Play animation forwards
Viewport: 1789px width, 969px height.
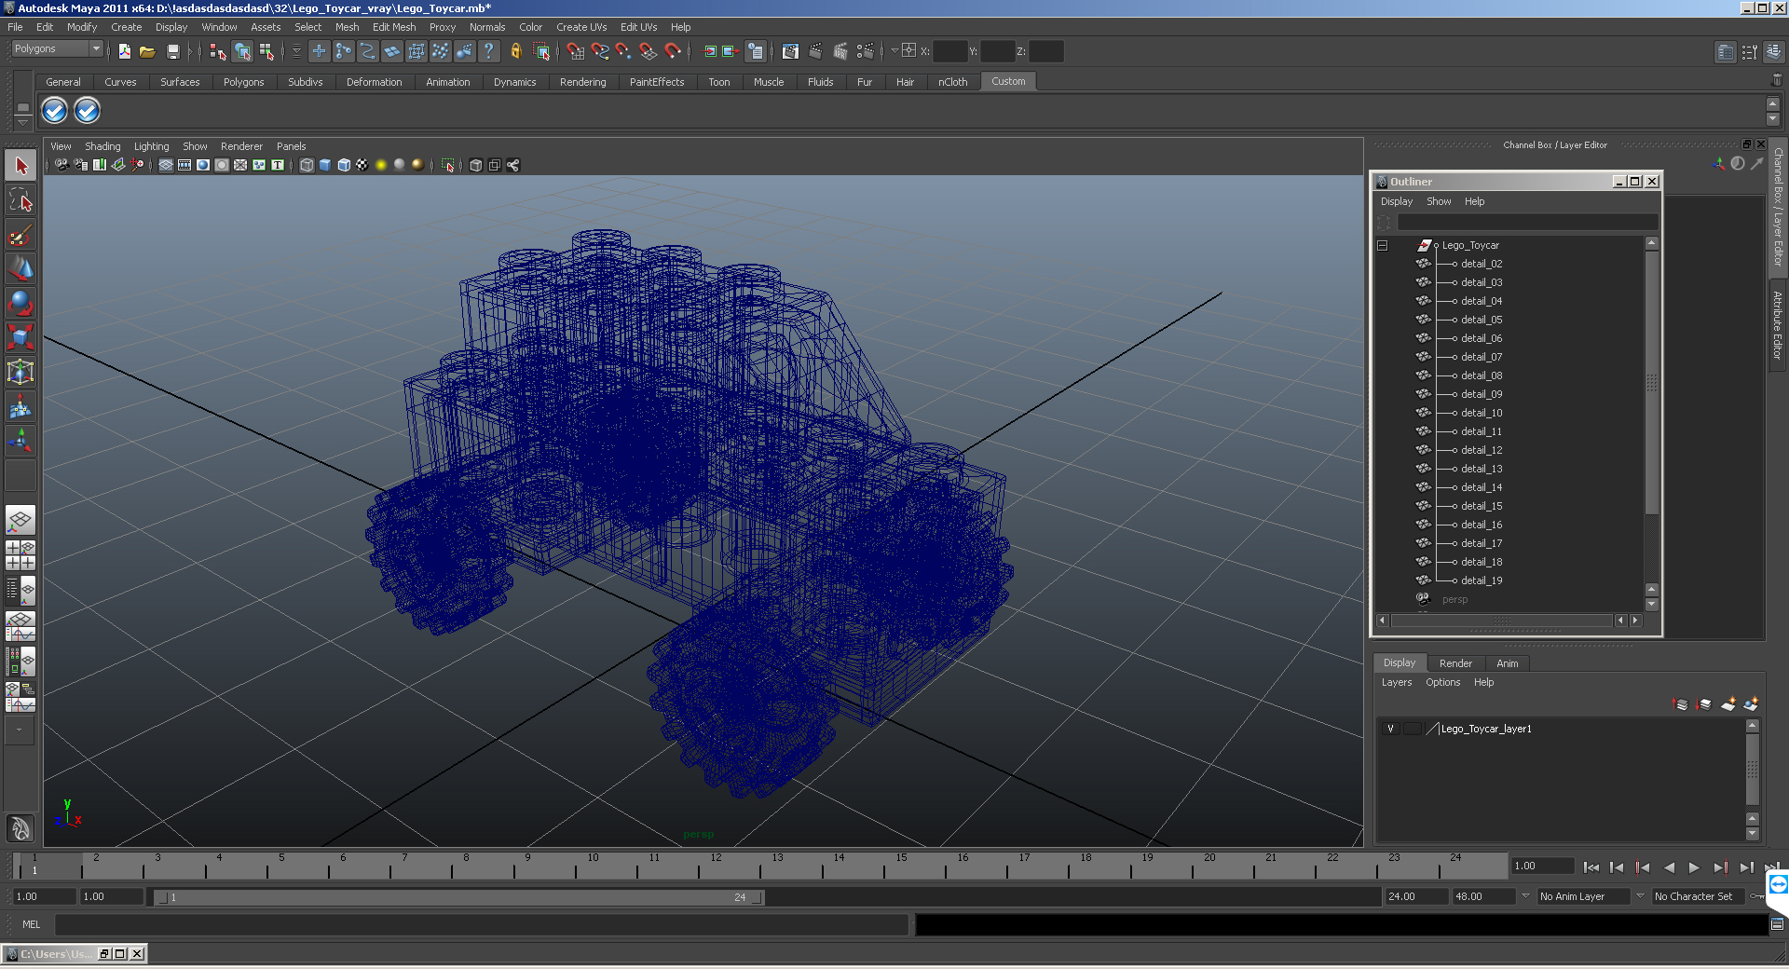(x=1694, y=867)
